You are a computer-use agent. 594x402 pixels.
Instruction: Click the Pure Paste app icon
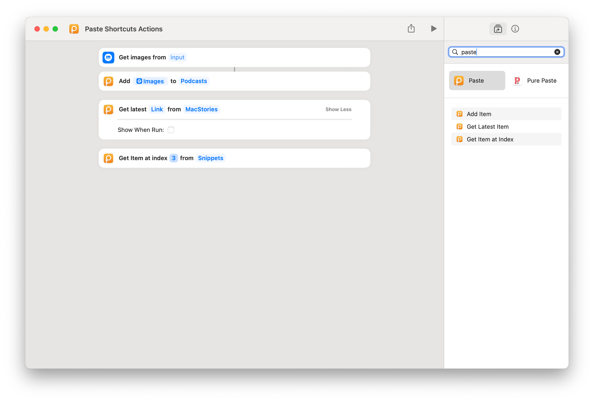point(517,80)
